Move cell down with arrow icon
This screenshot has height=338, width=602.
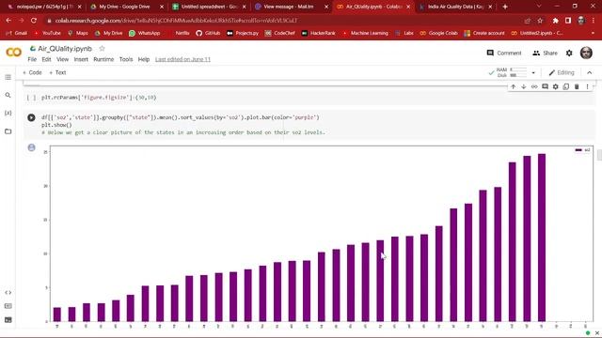pyautogui.click(x=524, y=87)
